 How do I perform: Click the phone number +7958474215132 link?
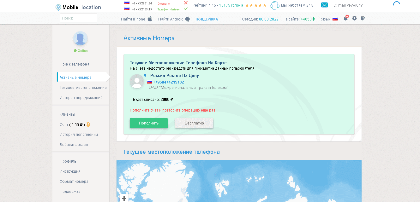(x=168, y=82)
